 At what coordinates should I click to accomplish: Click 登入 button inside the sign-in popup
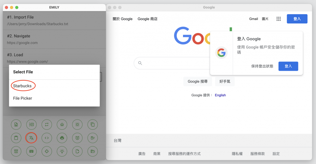coord(288,66)
